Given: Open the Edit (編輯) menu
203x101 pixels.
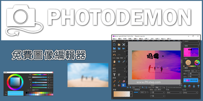Looking at the screenshot, I should [120, 39].
